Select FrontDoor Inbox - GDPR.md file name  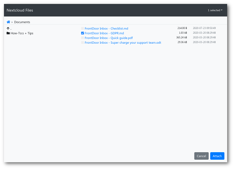point(104,33)
